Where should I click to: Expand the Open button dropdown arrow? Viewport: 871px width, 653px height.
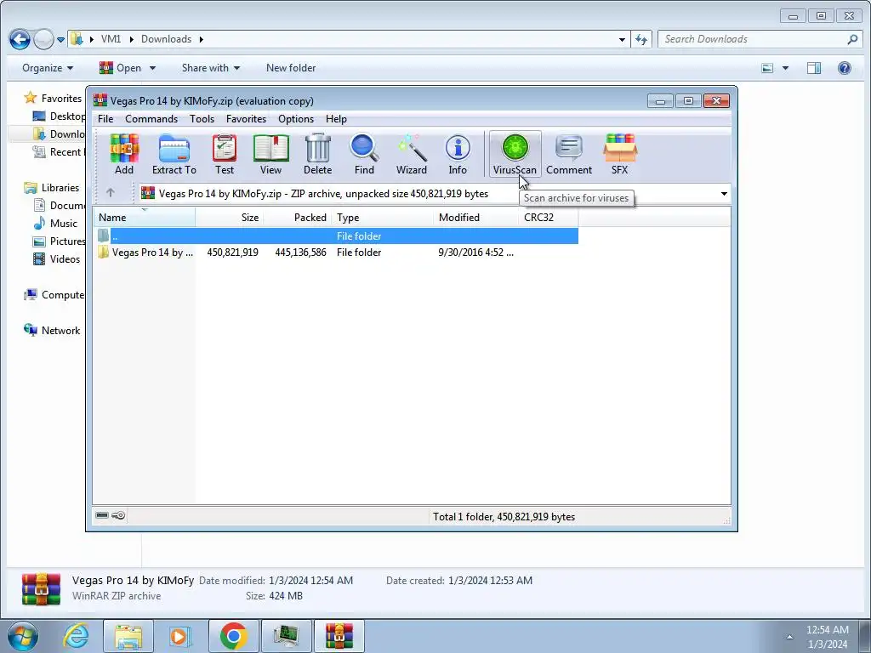tap(152, 68)
